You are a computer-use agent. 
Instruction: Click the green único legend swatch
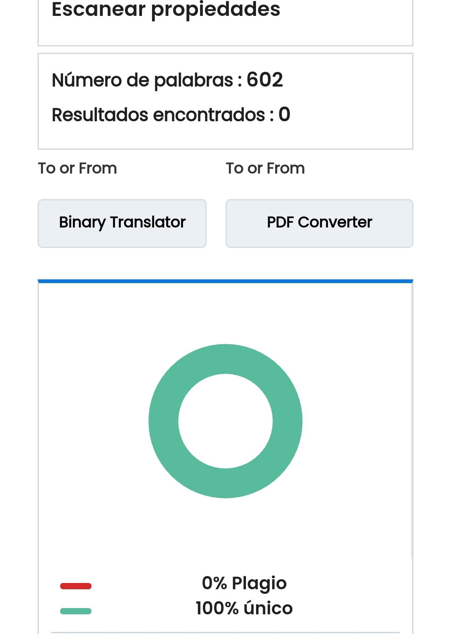click(76, 611)
